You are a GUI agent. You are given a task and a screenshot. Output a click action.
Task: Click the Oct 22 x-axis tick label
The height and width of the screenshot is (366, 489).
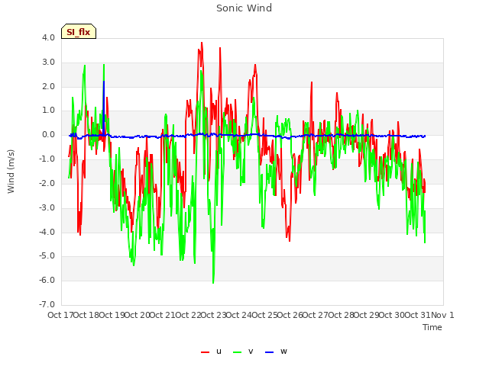click(x=188, y=315)
